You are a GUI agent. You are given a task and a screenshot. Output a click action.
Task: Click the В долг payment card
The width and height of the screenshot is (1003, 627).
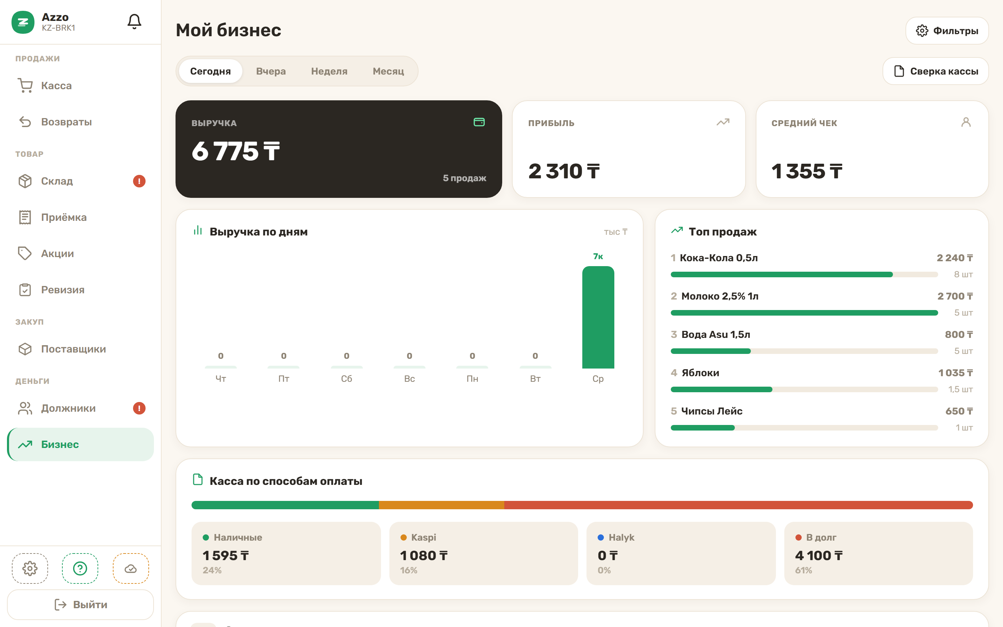[878, 554]
